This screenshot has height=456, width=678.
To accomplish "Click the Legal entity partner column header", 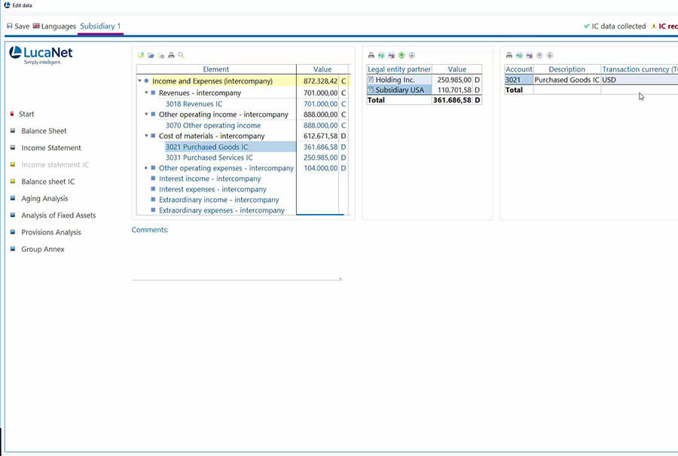I will pyautogui.click(x=399, y=69).
